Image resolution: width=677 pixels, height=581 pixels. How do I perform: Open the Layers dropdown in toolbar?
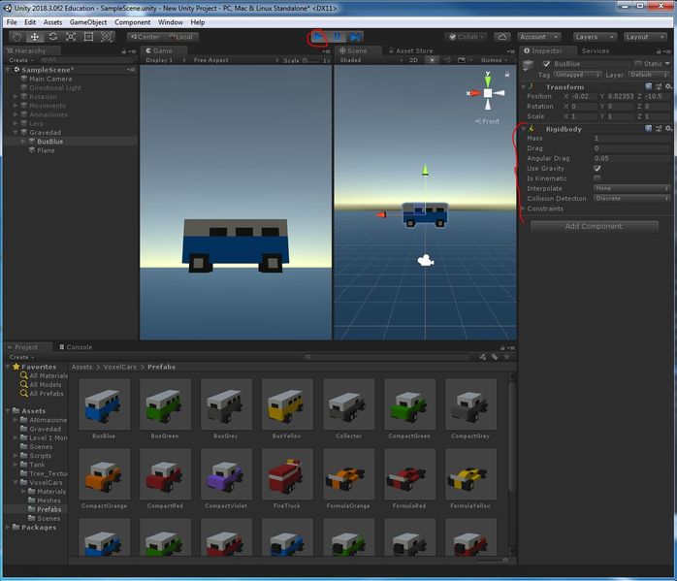pyautogui.click(x=595, y=37)
